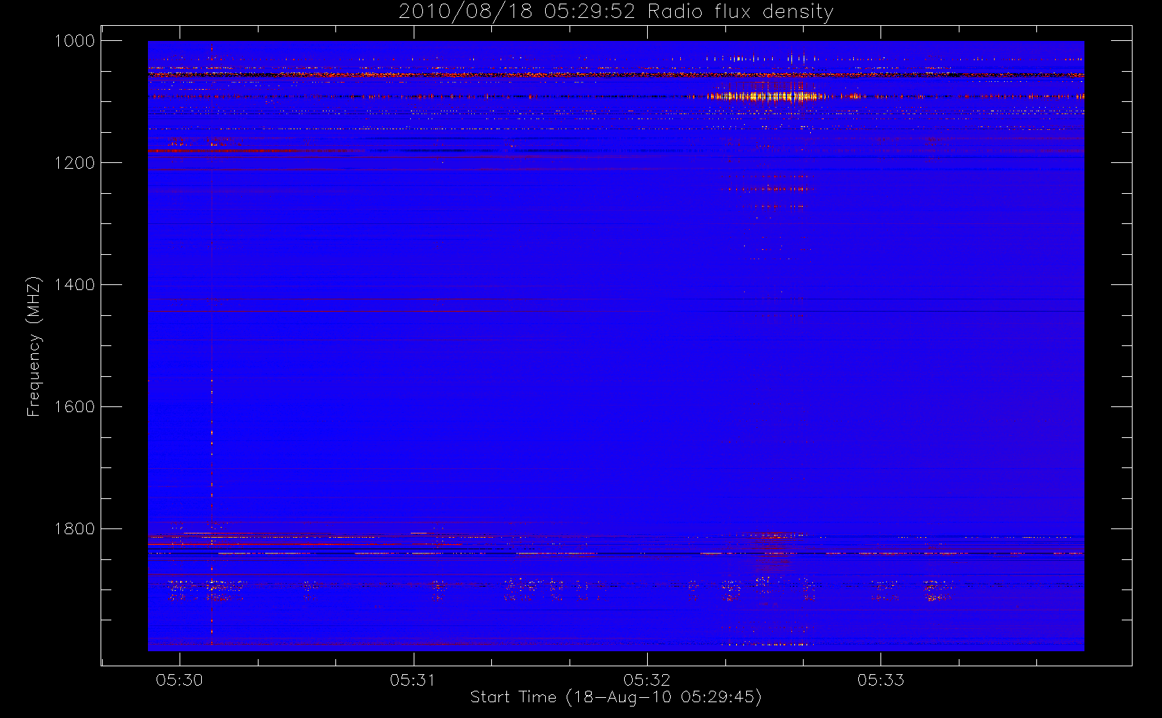This screenshot has width=1162, height=718.
Task: Click the 05:31 time tick label
Action: tap(413, 680)
